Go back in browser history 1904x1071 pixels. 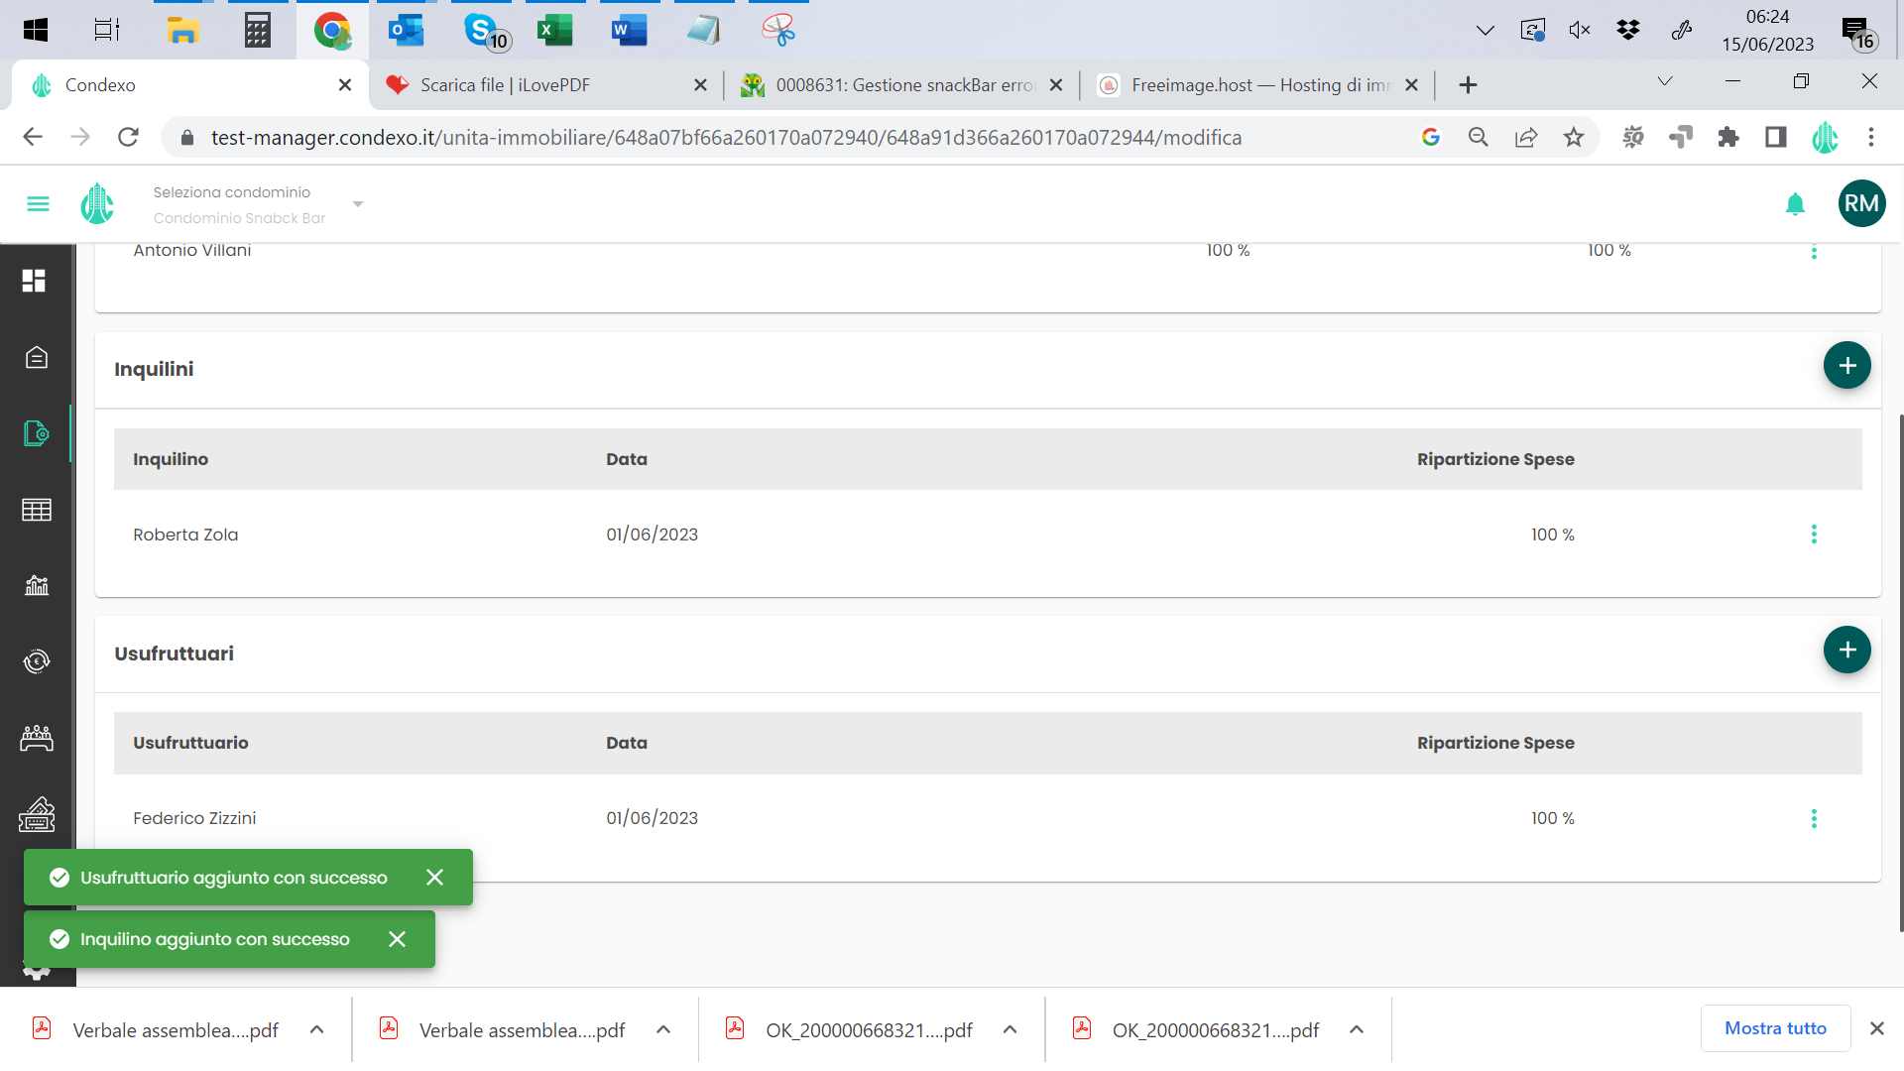tap(32, 137)
